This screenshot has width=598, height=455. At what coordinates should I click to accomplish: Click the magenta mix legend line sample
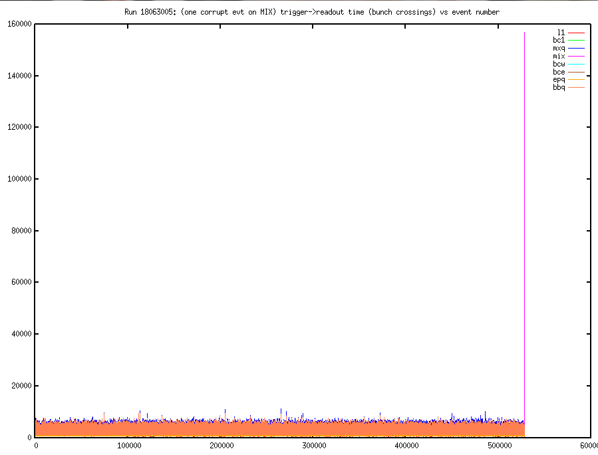point(576,56)
